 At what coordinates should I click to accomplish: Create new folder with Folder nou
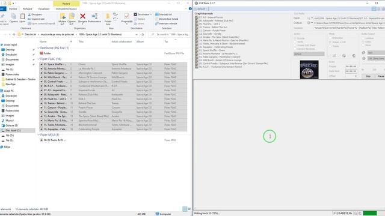(108, 19)
